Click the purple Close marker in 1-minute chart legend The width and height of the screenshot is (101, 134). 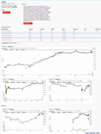(x=11, y=50)
